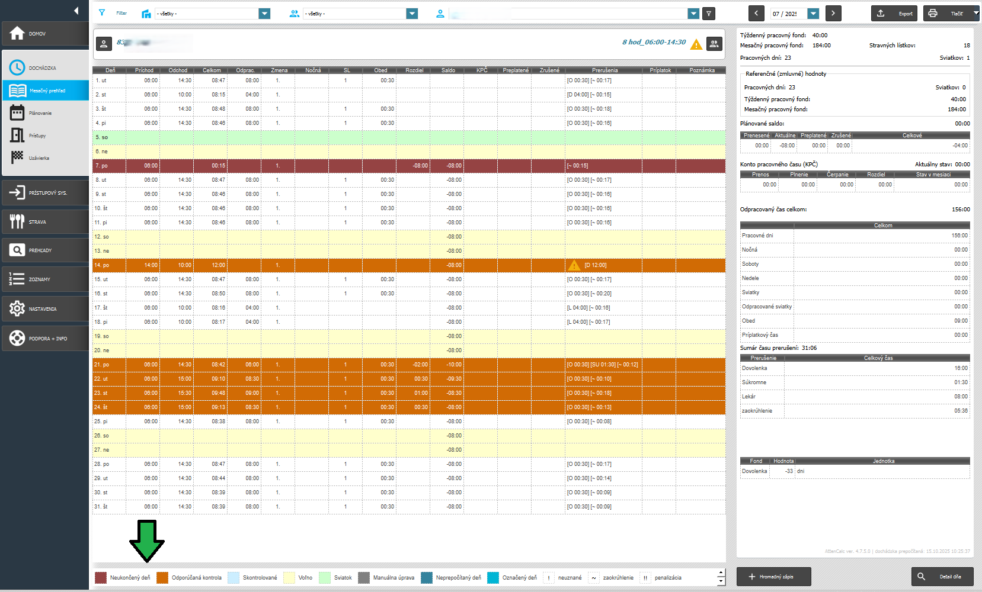This screenshot has width=982, height=592.
Task: Go to next month arrow
Action: 833,14
